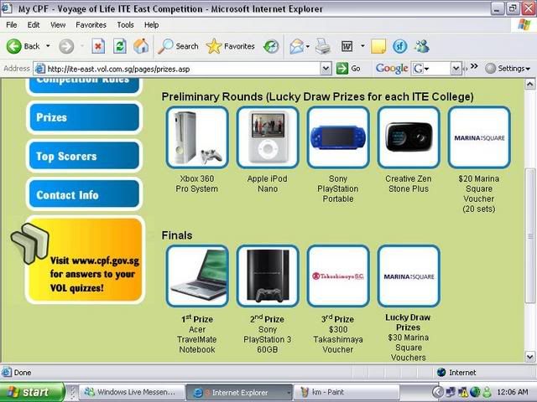537x402 pixels.
Task: Click the greyed-out Forward arrow button
Action: coord(66,46)
